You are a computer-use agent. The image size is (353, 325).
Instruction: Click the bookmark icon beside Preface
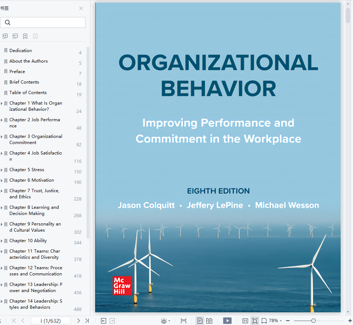point(6,72)
